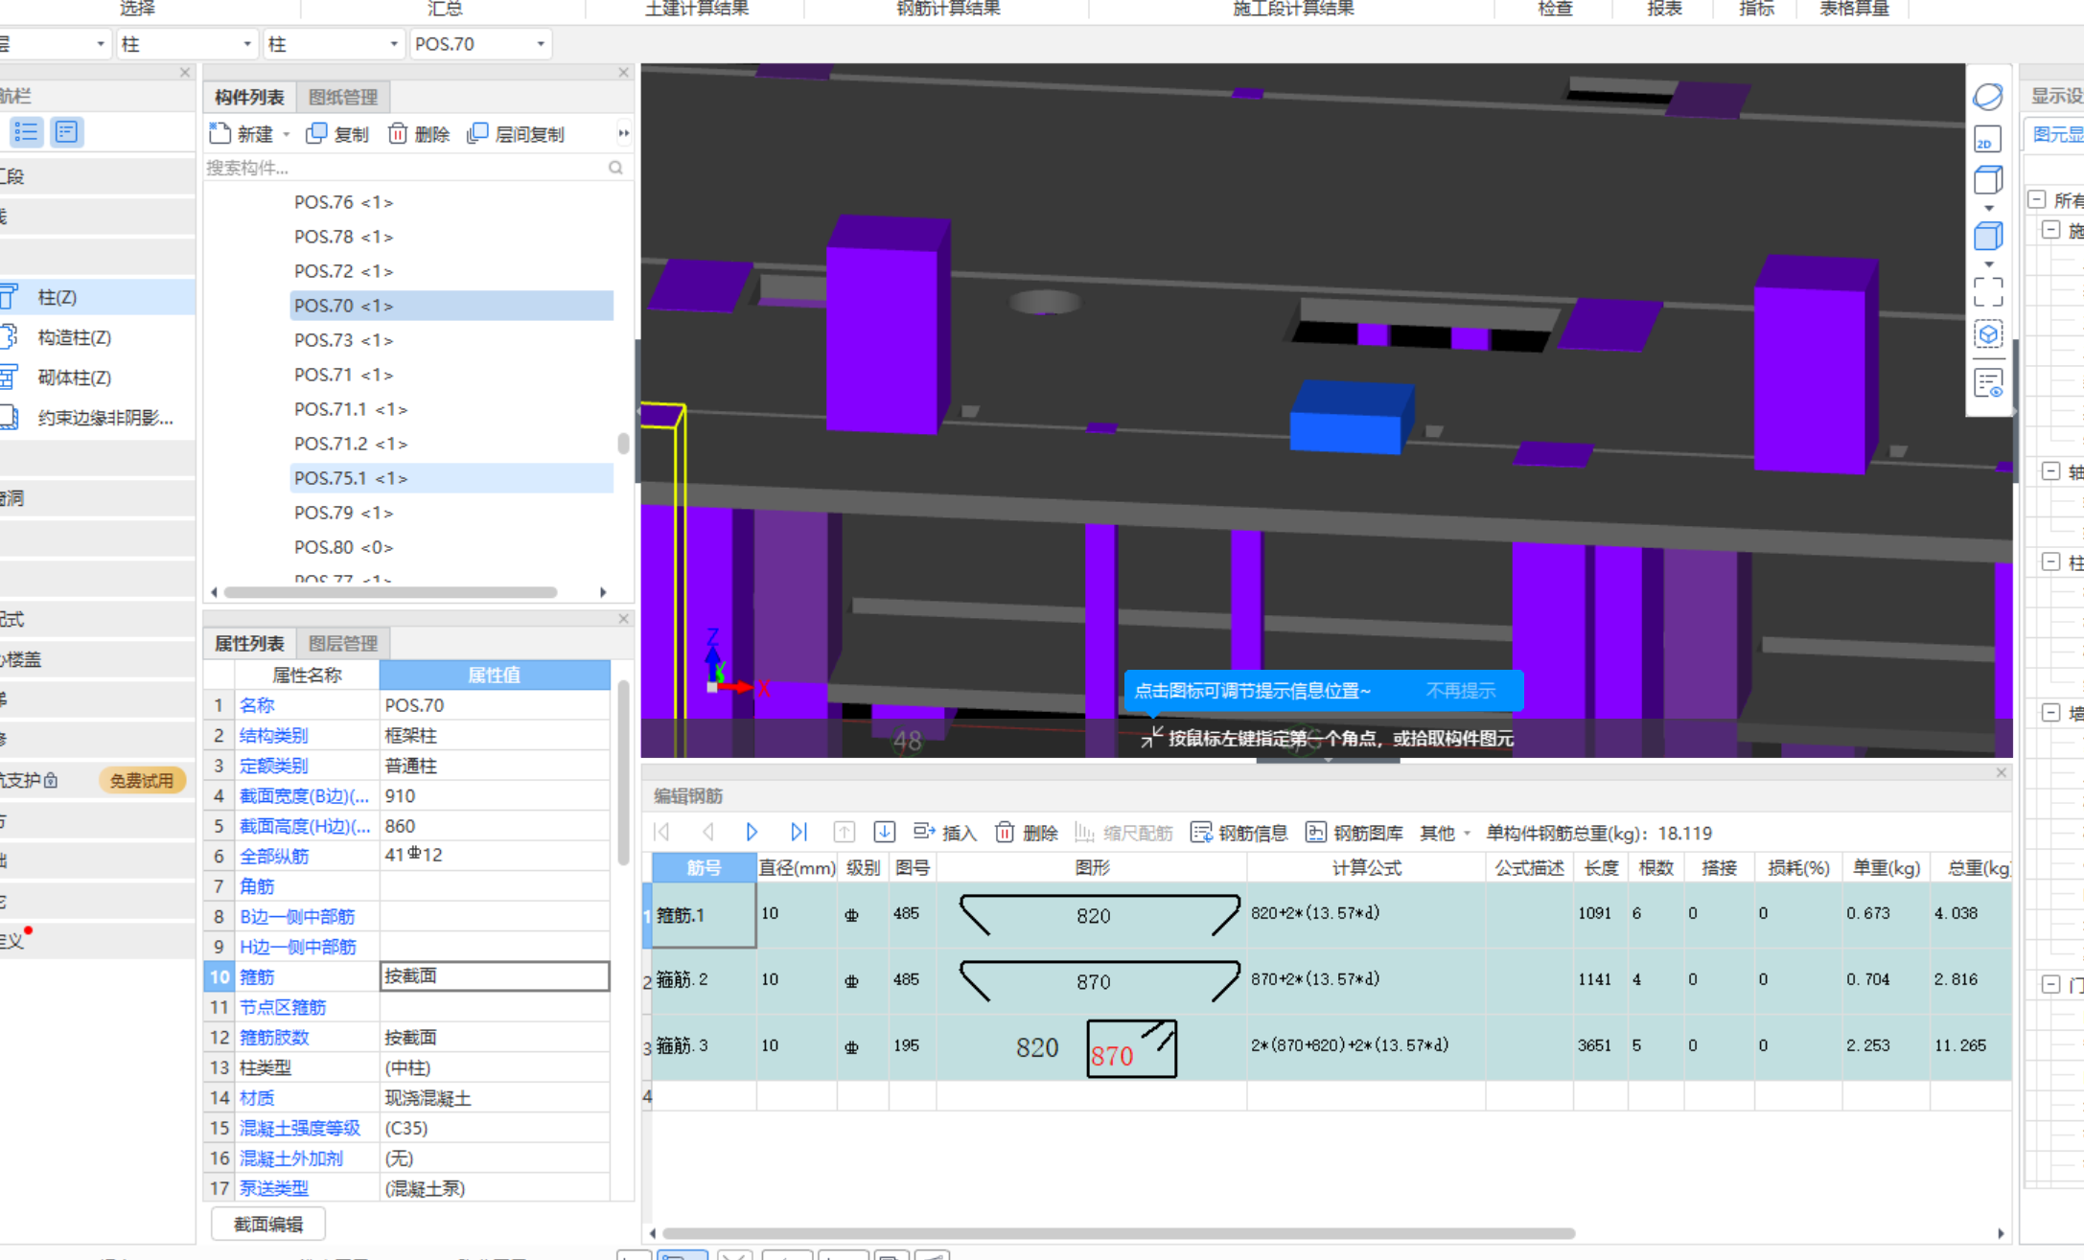The height and width of the screenshot is (1260, 2084).
Task: Open 钢筋信息 rebar info
Action: click(1239, 833)
